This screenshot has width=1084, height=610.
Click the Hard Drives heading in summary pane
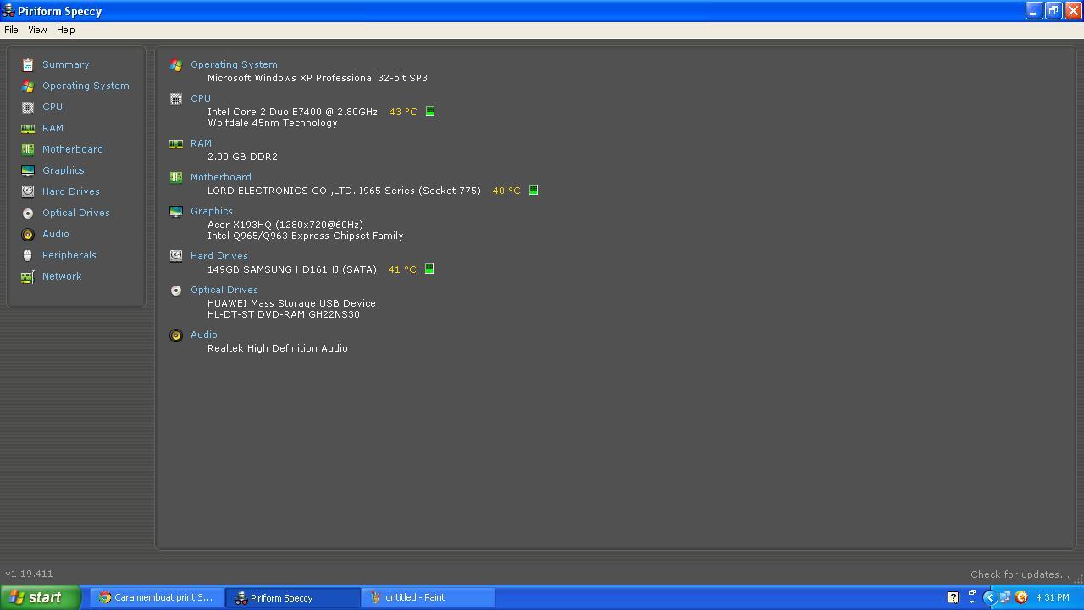219,256
